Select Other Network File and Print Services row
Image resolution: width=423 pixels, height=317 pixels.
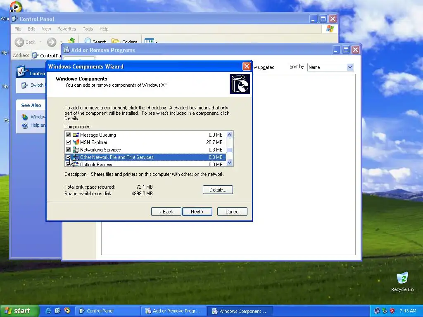click(x=145, y=157)
